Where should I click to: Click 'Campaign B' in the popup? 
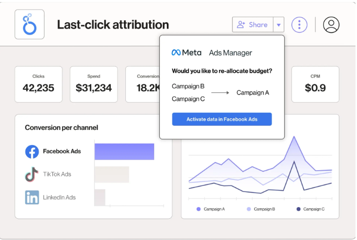point(188,86)
